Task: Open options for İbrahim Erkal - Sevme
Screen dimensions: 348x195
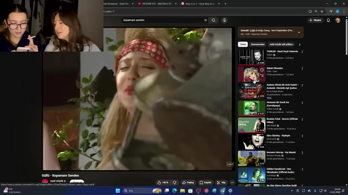Action: click(x=302, y=119)
